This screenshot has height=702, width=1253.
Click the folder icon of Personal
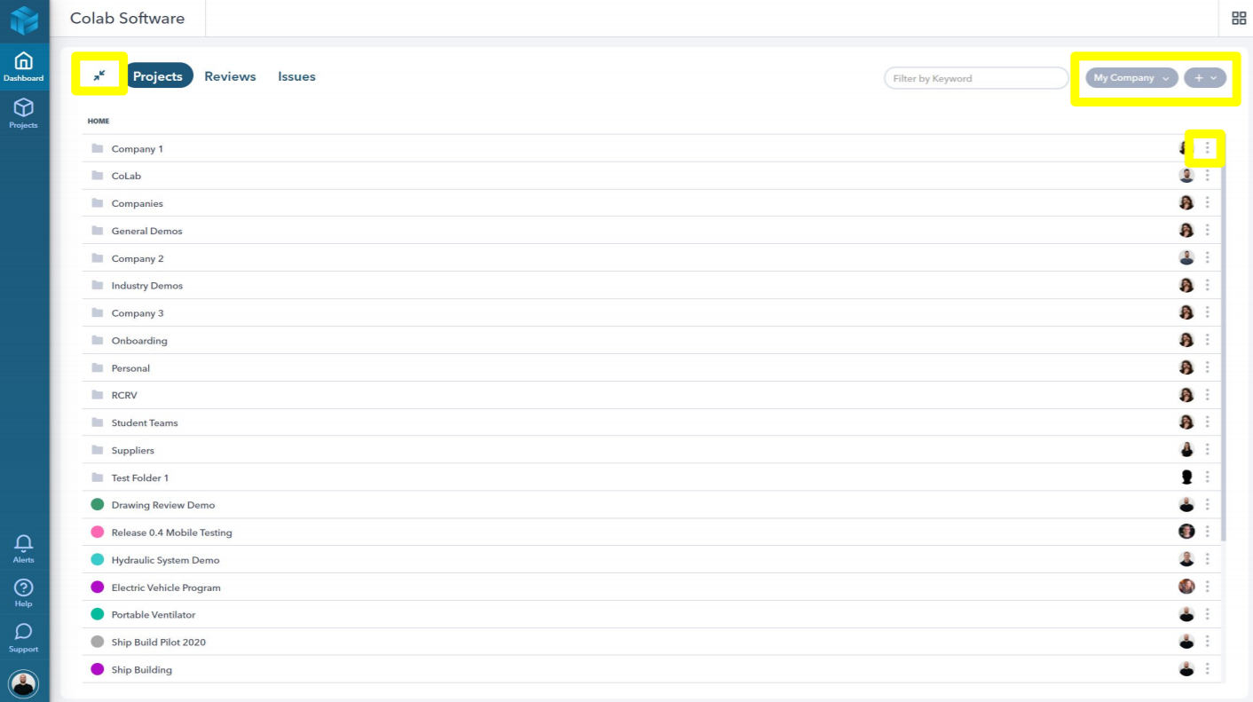click(98, 367)
